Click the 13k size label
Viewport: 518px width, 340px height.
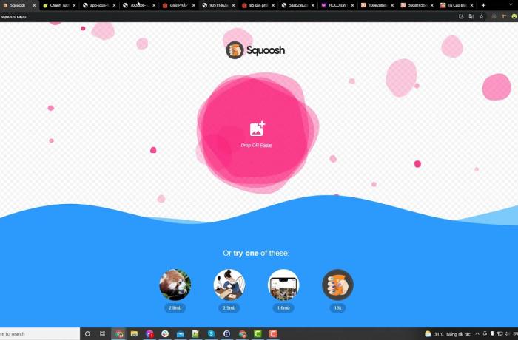click(337, 307)
